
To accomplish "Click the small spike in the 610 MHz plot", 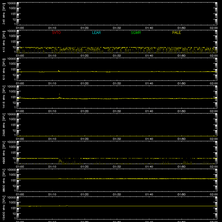I will [x=59, y=71].
